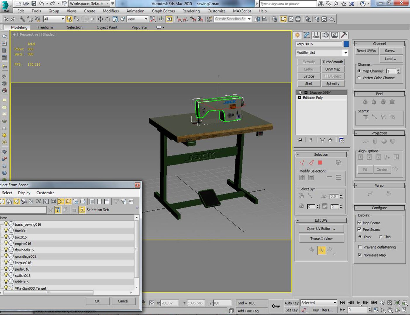Click OK in Select From Scene dialog
This screenshot has height=315, width=410.
97,301
